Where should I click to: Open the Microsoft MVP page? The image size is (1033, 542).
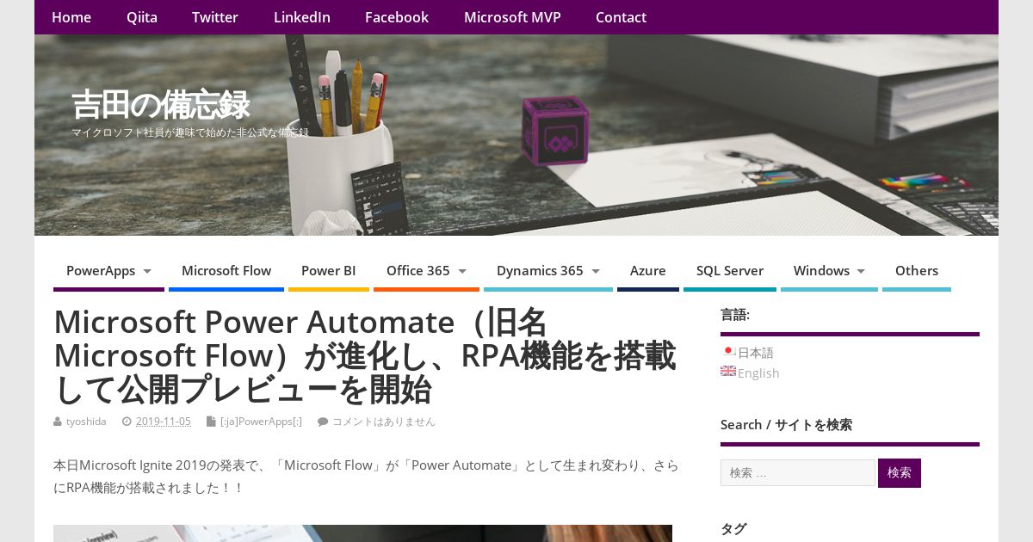[512, 17]
